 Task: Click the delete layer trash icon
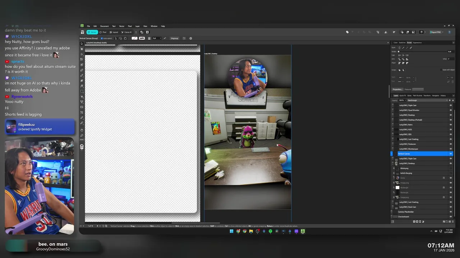453,221
